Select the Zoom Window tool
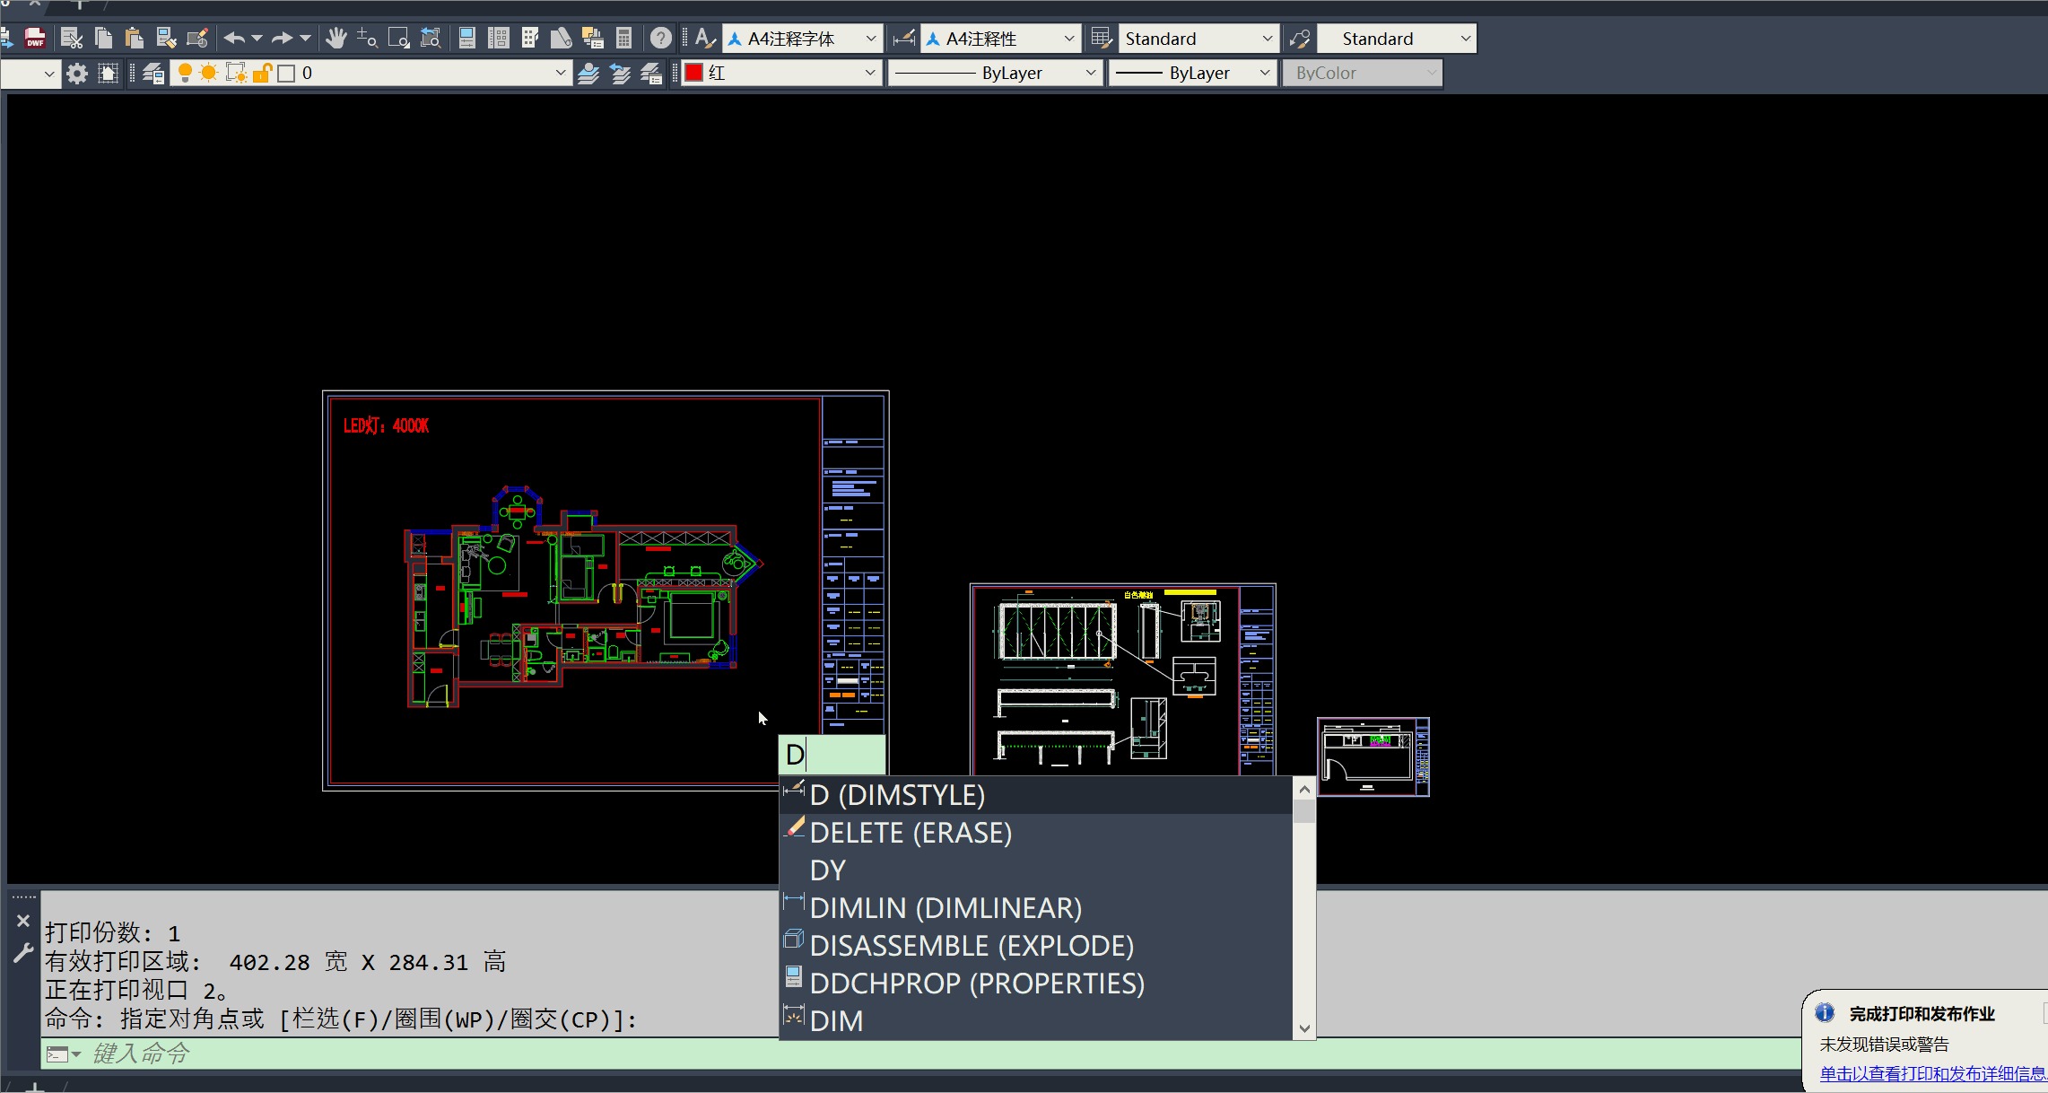The width and height of the screenshot is (2048, 1093). tap(398, 38)
